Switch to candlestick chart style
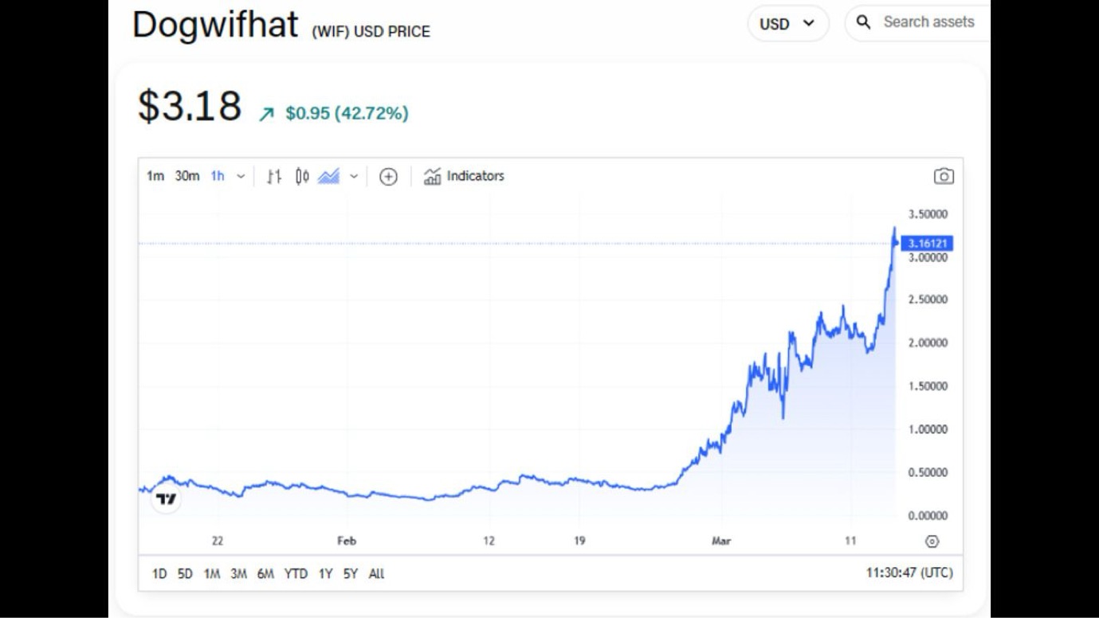 pyautogui.click(x=302, y=177)
